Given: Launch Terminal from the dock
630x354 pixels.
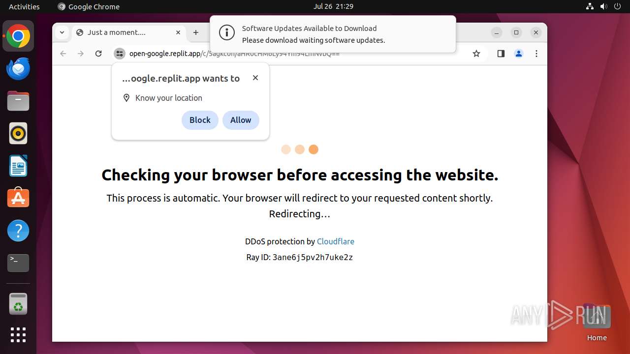Looking at the screenshot, I should (18, 263).
